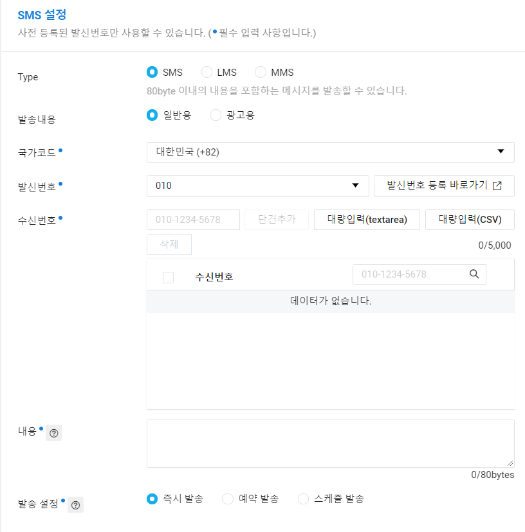The width and height of the screenshot is (525, 532).
Task: Click the magnifier search icon in the table
Action: tap(474, 274)
